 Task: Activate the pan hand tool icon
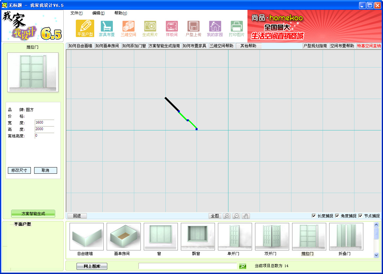click(x=245, y=216)
